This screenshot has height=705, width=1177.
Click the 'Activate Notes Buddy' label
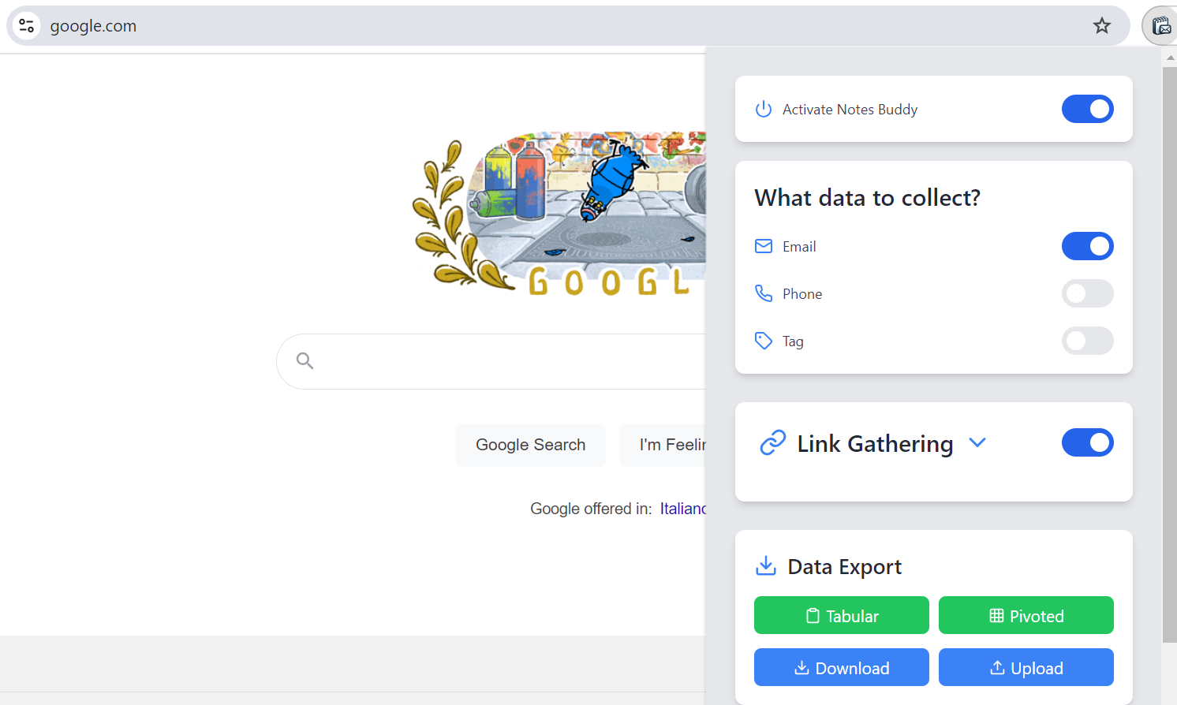tap(850, 110)
